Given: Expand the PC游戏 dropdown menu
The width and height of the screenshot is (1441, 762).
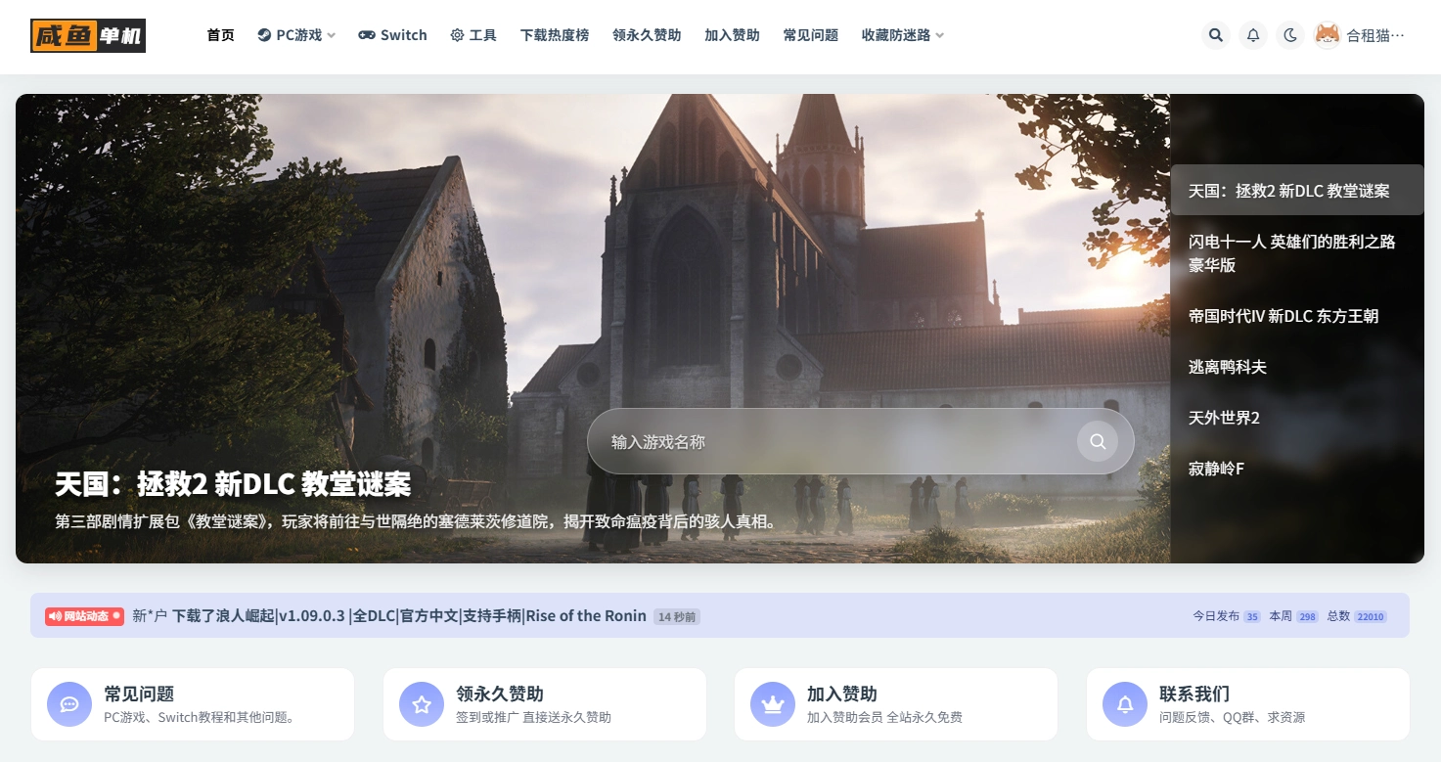Looking at the screenshot, I should tap(296, 35).
